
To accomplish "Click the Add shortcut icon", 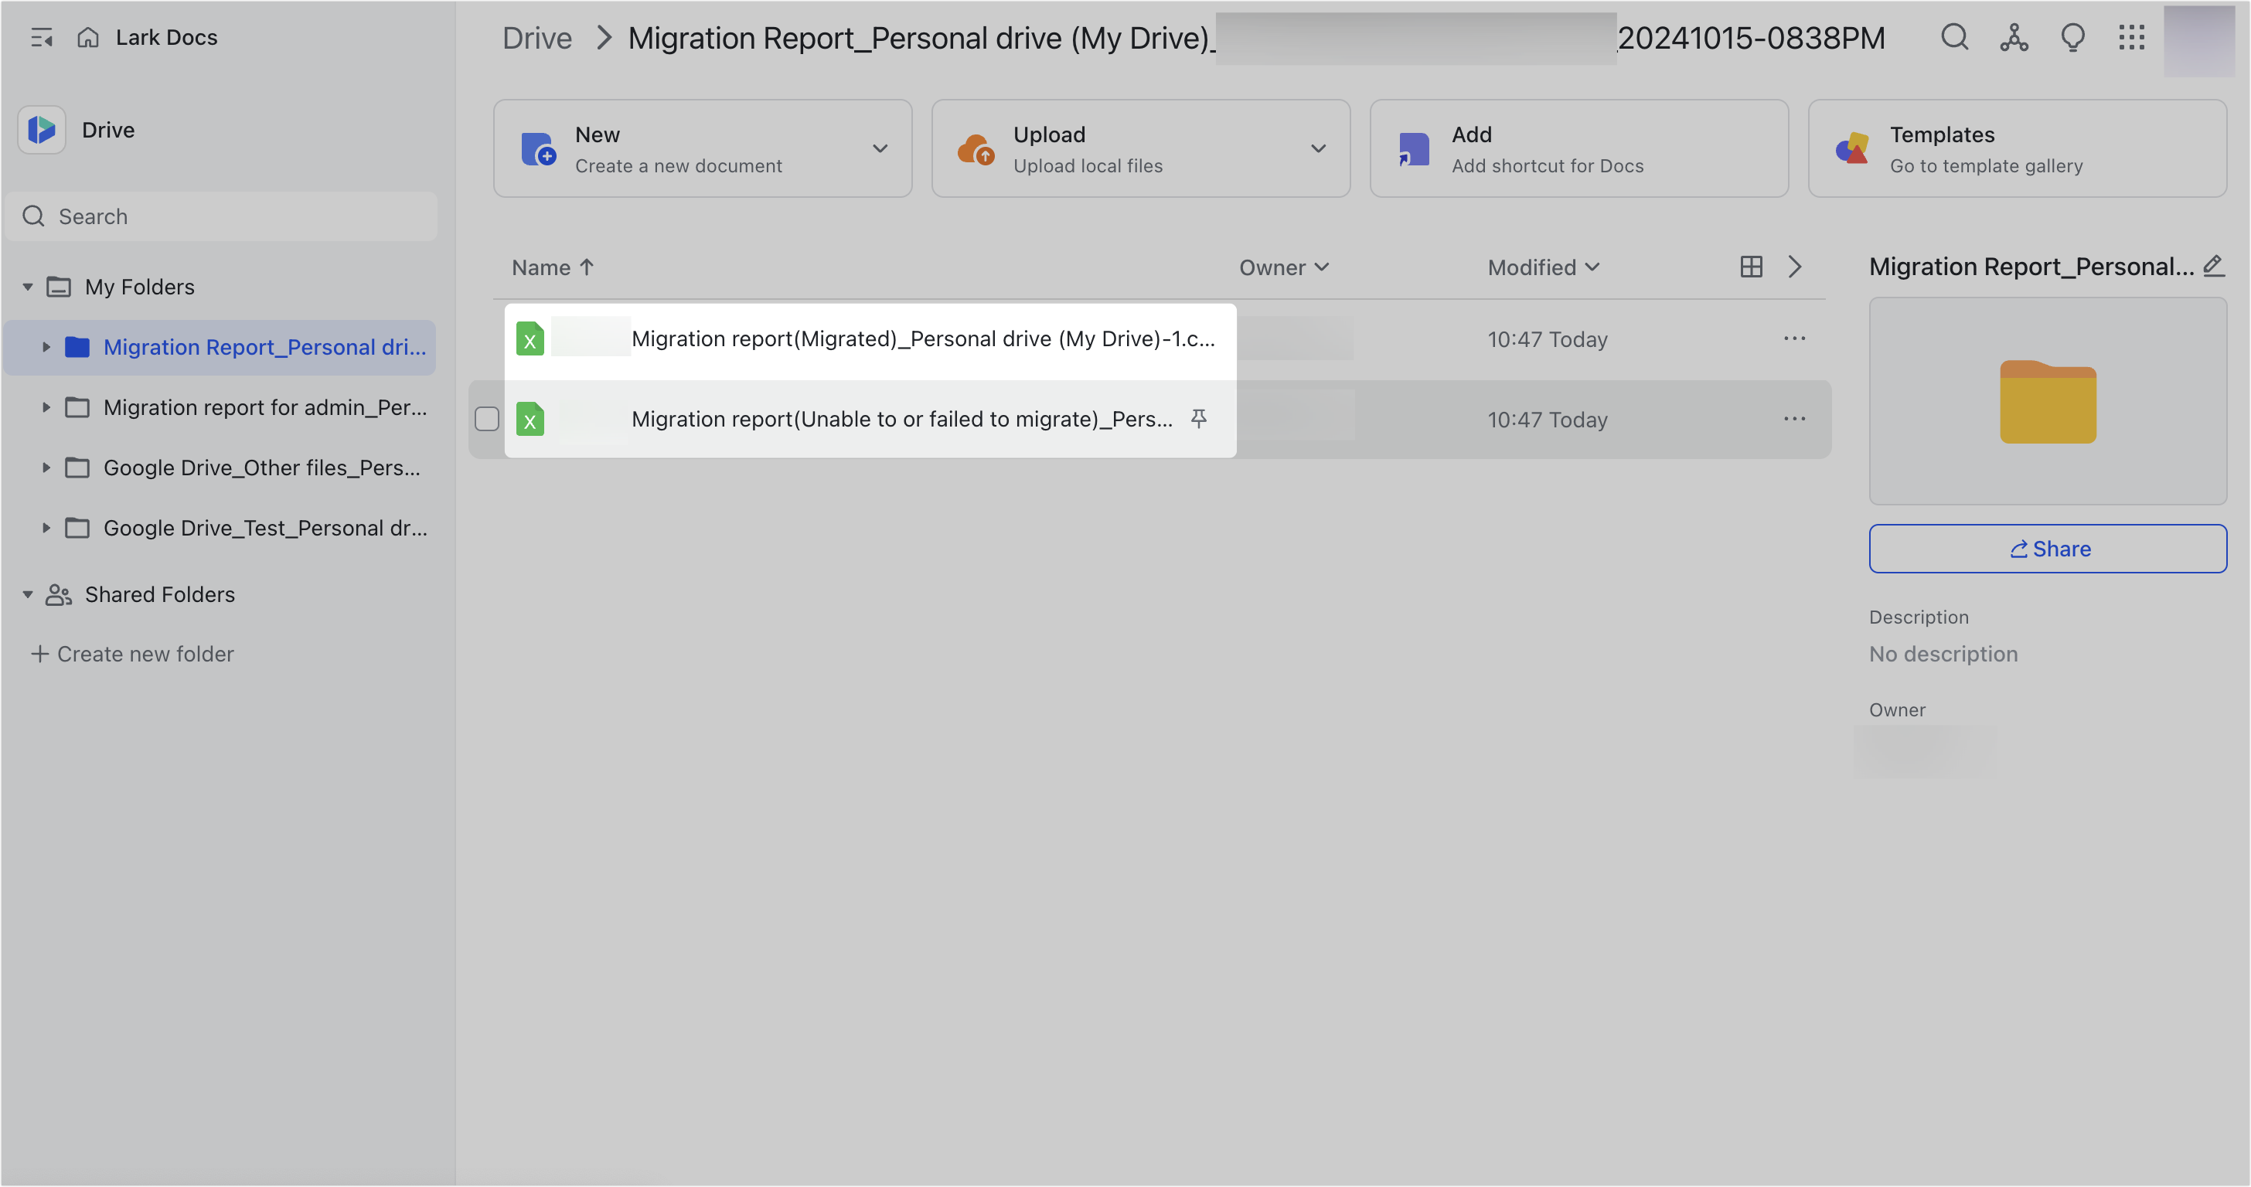I will click(x=1413, y=148).
